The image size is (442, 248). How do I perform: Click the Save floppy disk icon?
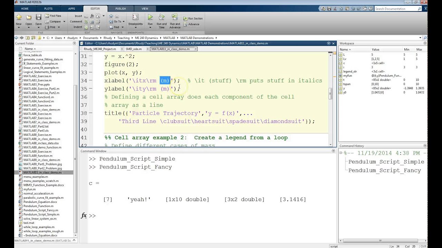tap(38, 17)
